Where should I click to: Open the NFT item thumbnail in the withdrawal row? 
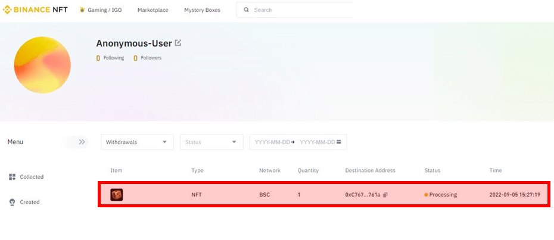(117, 195)
